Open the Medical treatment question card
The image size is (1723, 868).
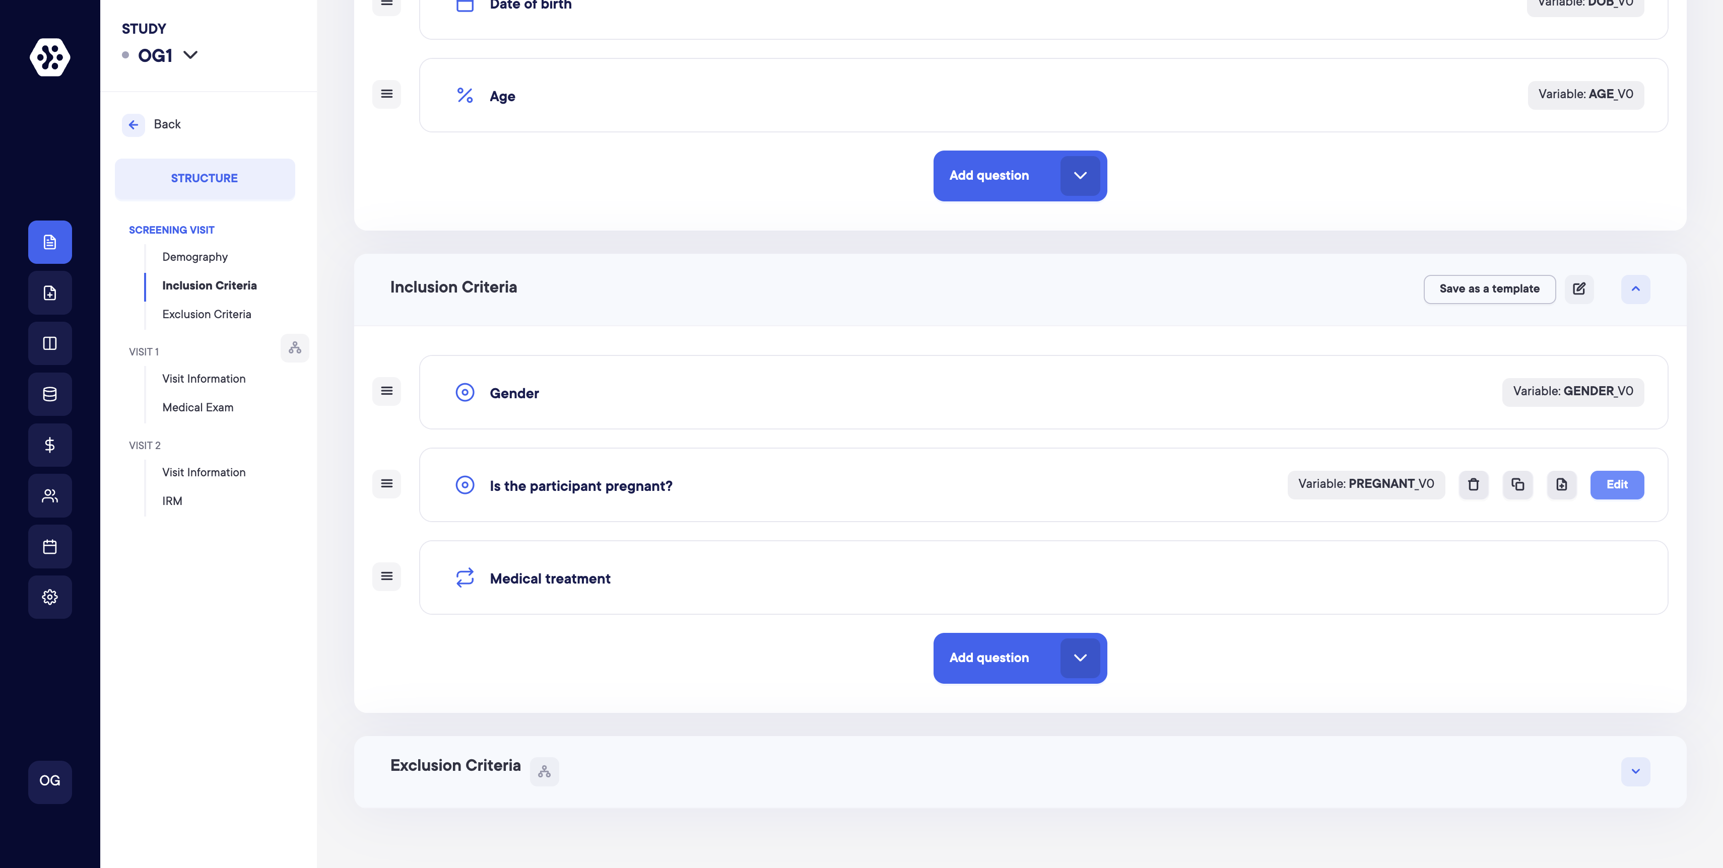(1043, 578)
